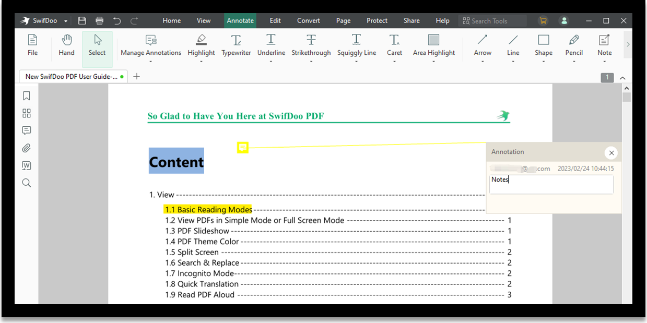
Task: Expand the Area Highlight dropdown arrow
Action: tap(433, 62)
